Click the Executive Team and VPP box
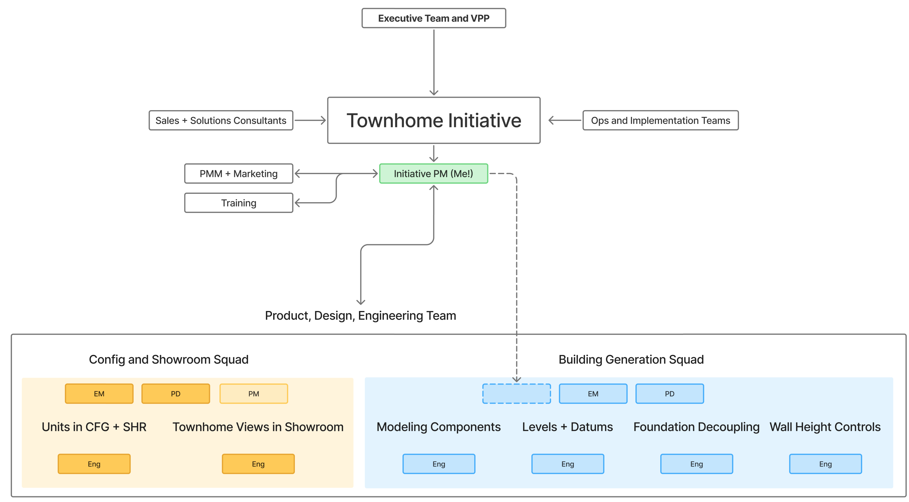The image size is (909, 502). point(433,18)
